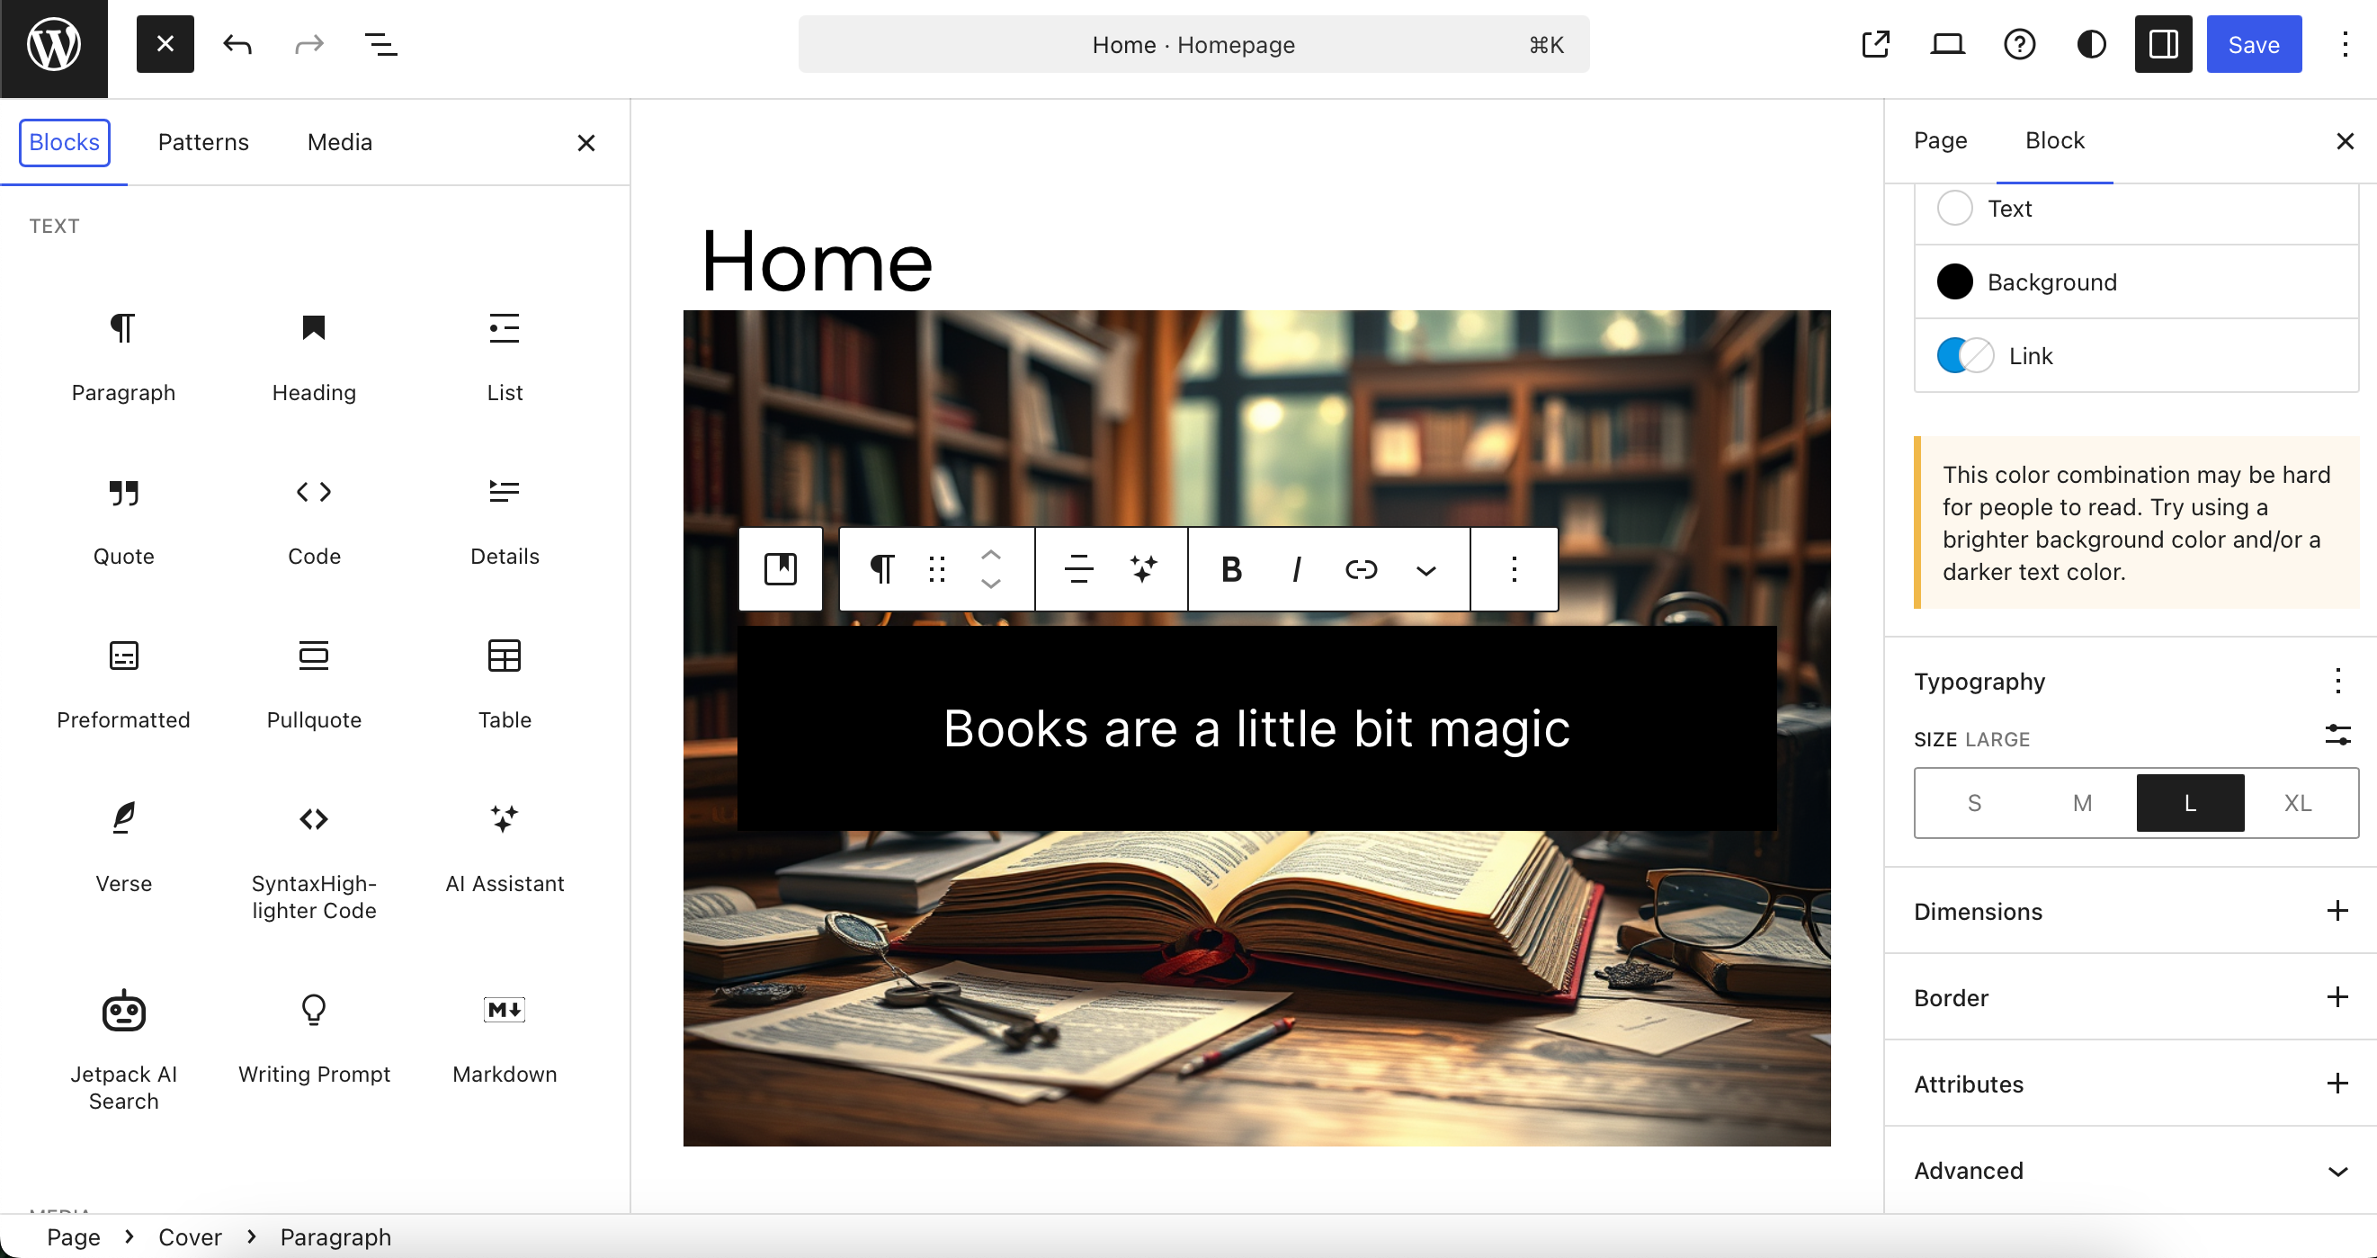Toggle bold formatting in the paragraph toolbar
The height and width of the screenshot is (1258, 2377).
[1231, 569]
